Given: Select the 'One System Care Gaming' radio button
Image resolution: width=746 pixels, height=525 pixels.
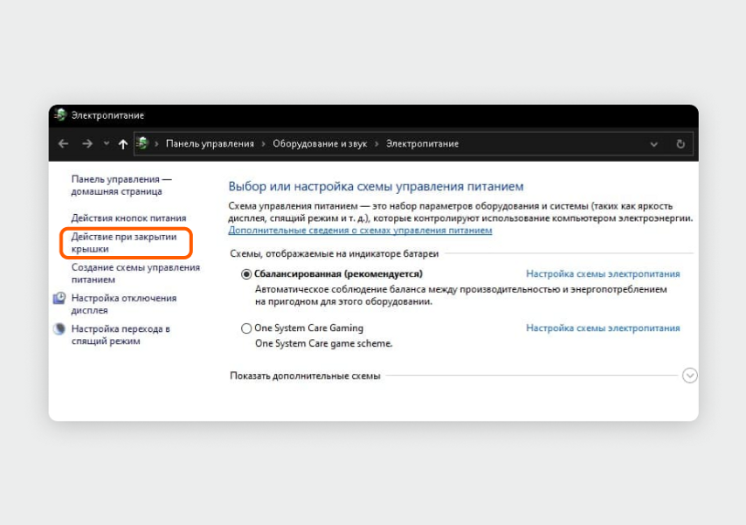Looking at the screenshot, I should 246,328.
